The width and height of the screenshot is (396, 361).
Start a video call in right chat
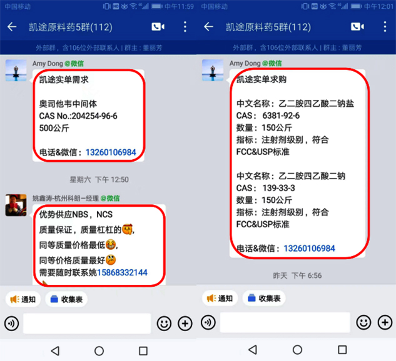[x=357, y=26]
